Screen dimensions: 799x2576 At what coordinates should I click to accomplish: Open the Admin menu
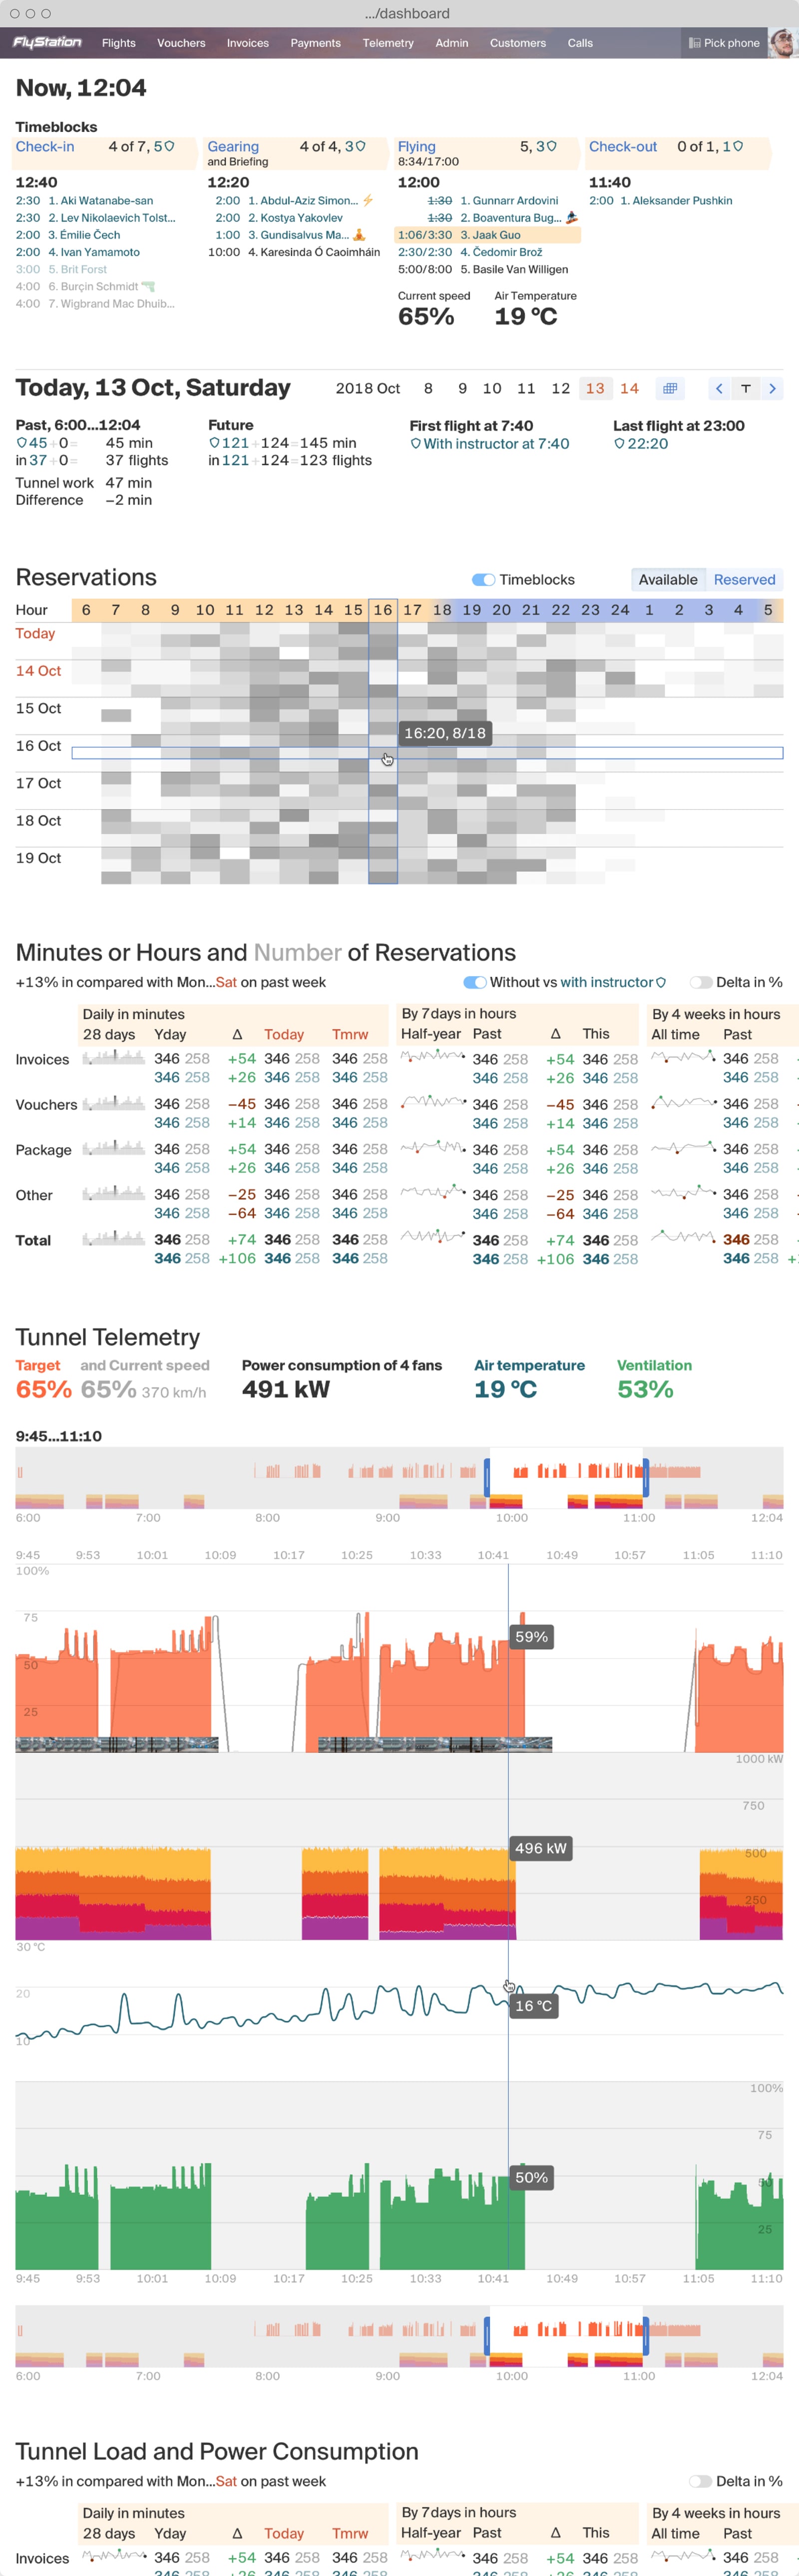(451, 43)
